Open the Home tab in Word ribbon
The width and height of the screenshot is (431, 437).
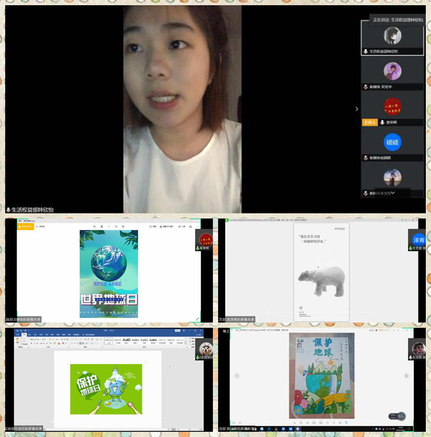tap(24, 335)
